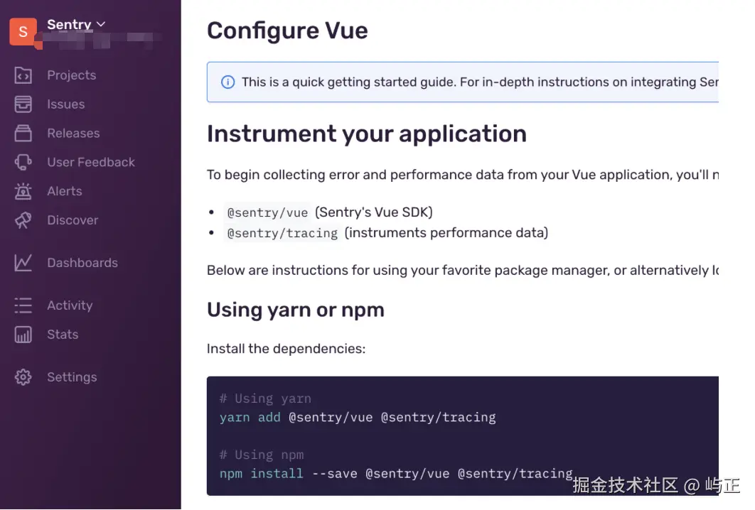Click the User Feedback headset icon
This screenshot has width=755, height=510.
(x=23, y=162)
